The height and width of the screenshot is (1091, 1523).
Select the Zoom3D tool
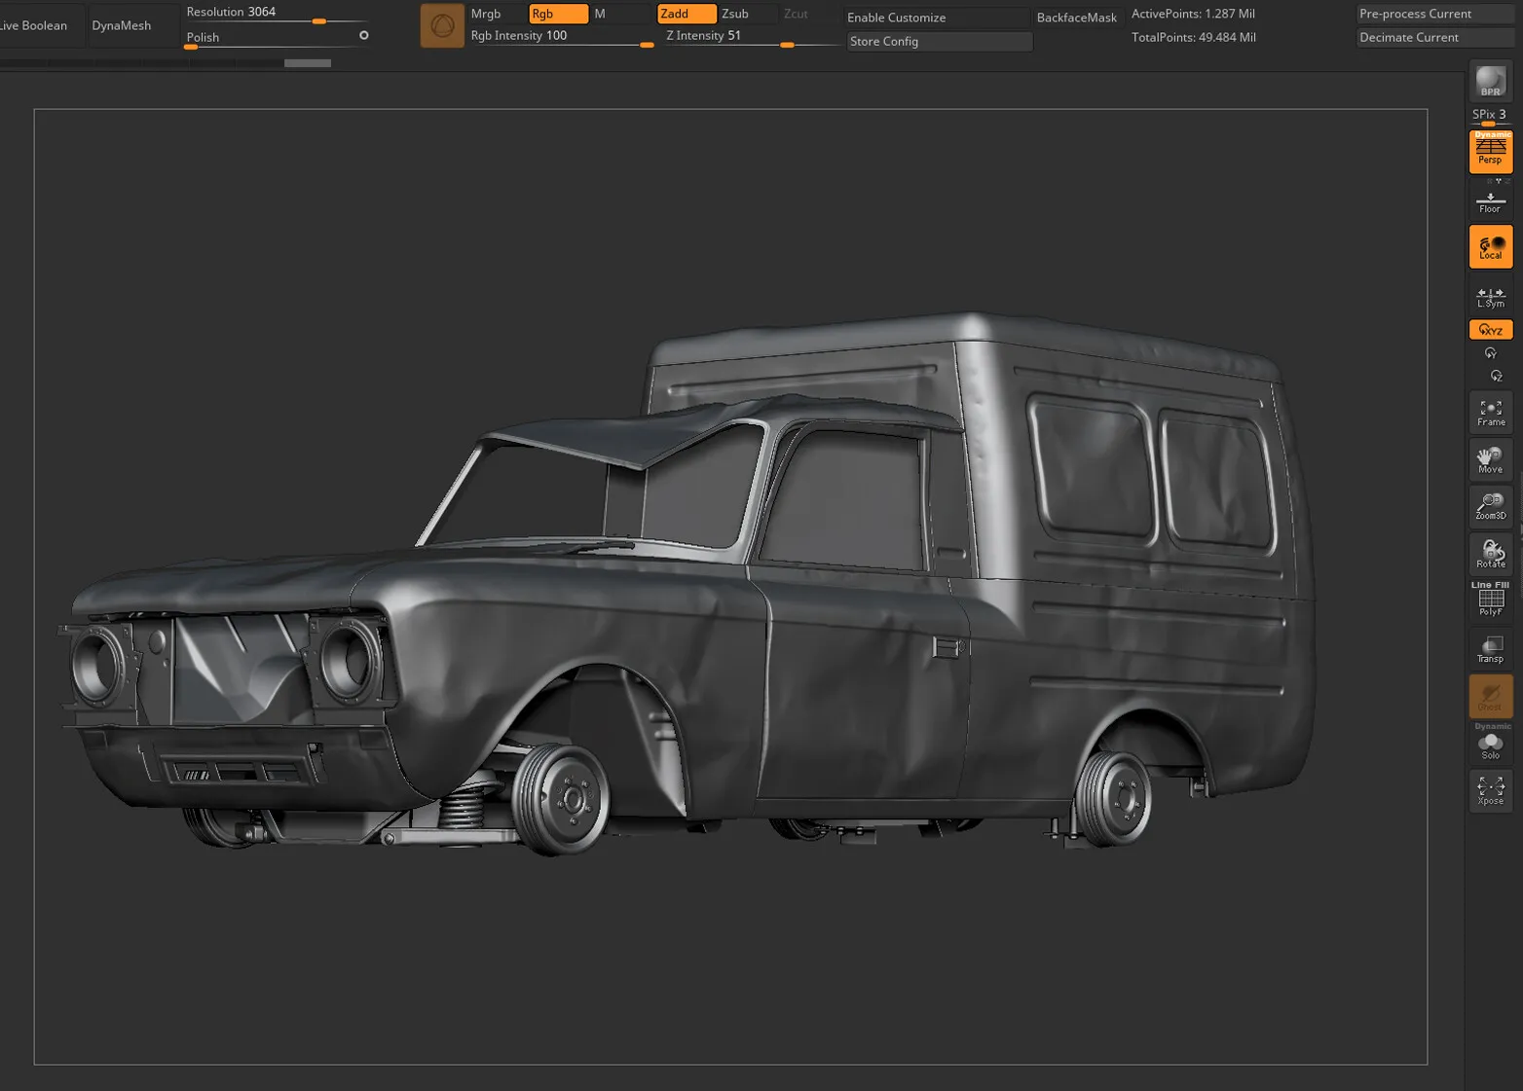click(1490, 506)
